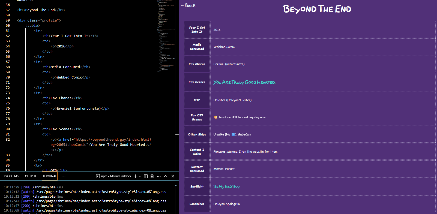Click the 10:11:29 /shrines/bte log line
The width and height of the screenshot is (437, 214).
(33, 187)
